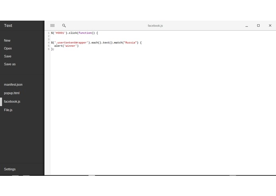Click the '#0001' selector string
276x196 pixels.
coord(60,33)
